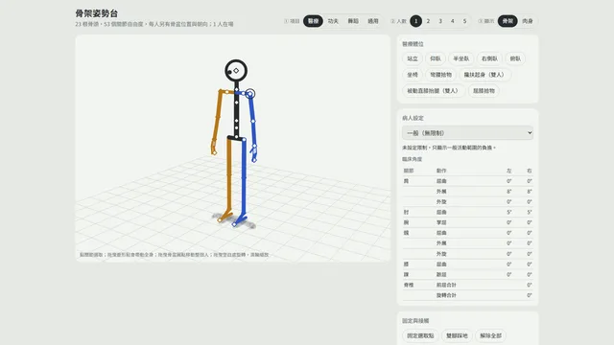Image resolution: width=614 pixels, height=345 pixels.
Task: Select the black dot on head
Action: point(229,72)
